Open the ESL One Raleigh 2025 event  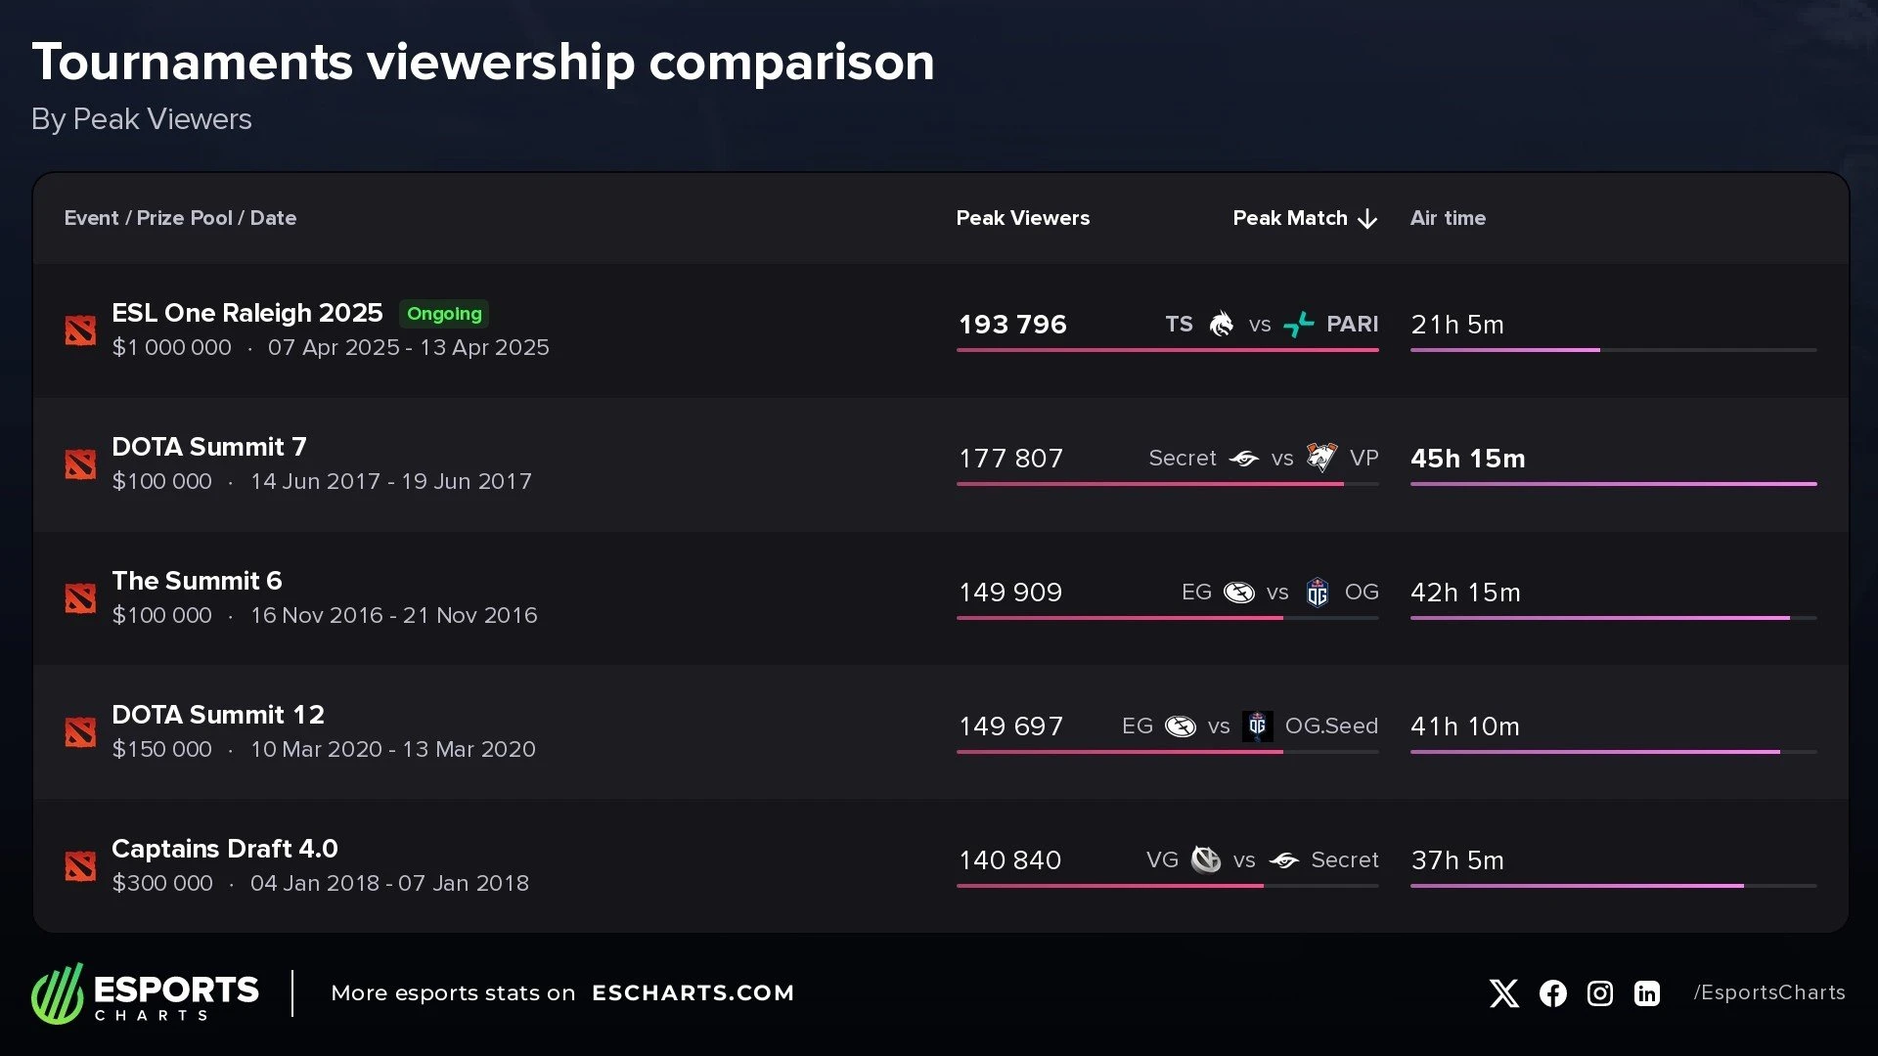[x=247, y=313]
